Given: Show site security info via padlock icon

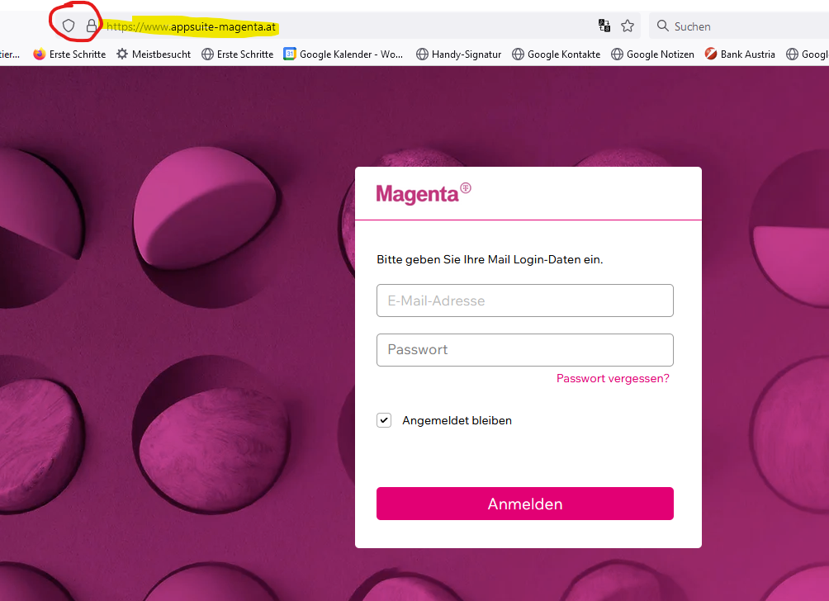Looking at the screenshot, I should [x=92, y=26].
